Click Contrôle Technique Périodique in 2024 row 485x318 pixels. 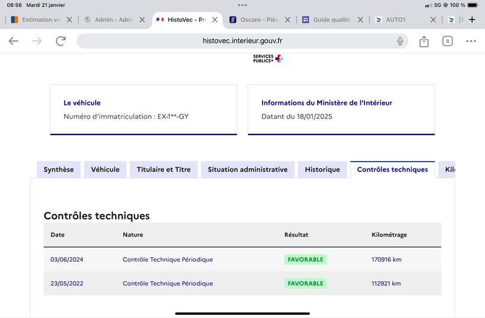click(168, 259)
